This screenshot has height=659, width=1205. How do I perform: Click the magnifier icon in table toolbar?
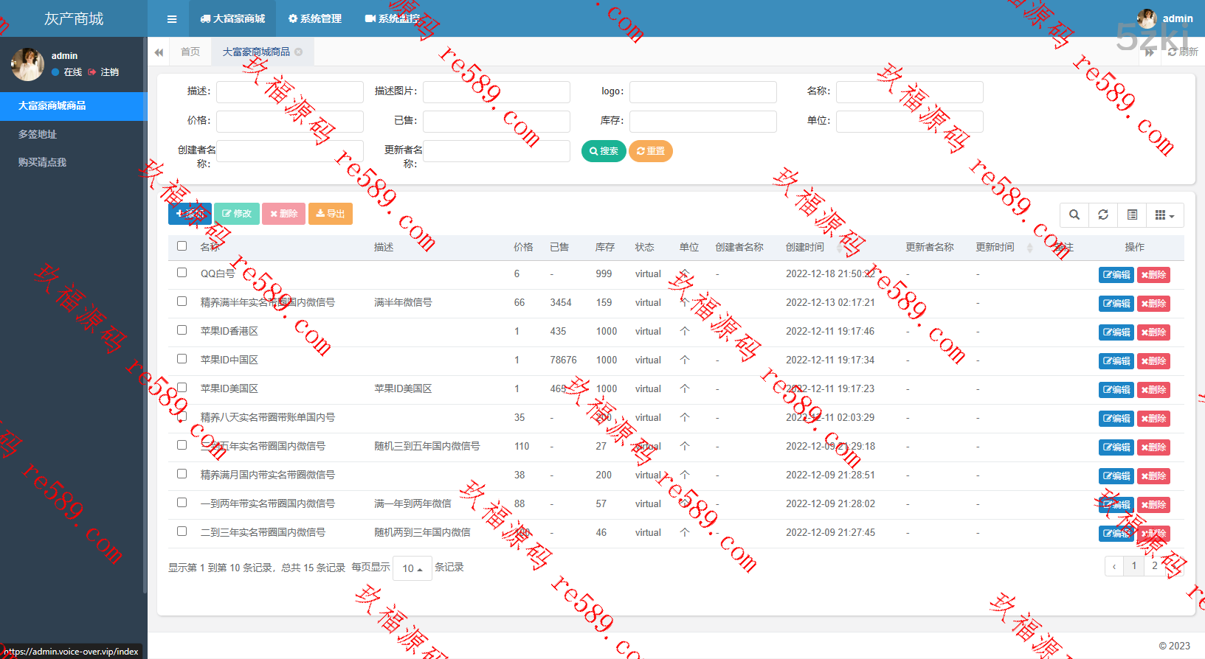1074,215
